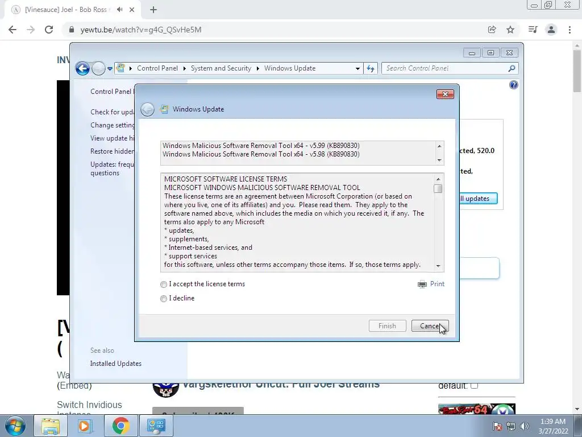Click back arrow in Windows Update dialog
The height and width of the screenshot is (437, 582).
point(147,109)
